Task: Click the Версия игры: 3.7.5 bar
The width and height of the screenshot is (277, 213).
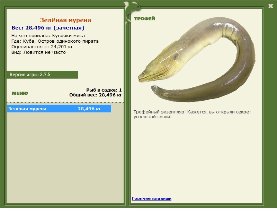Action: click(x=42, y=75)
